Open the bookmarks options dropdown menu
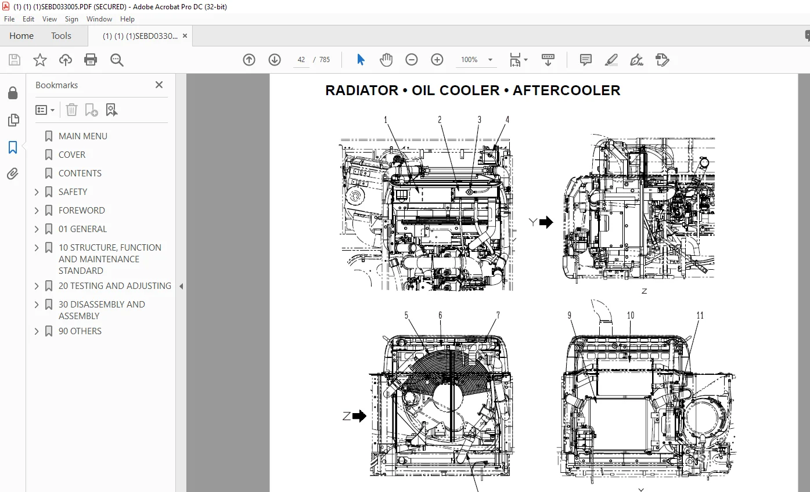The image size is (810, 492). click(45, 110)
